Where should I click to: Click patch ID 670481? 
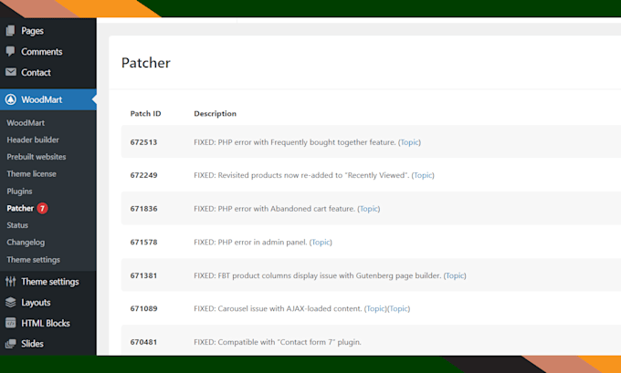[143, 342]
